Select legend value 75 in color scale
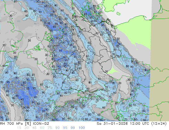Image resolution: width=169 pixels, height=130 pixels. coord(50,128)
